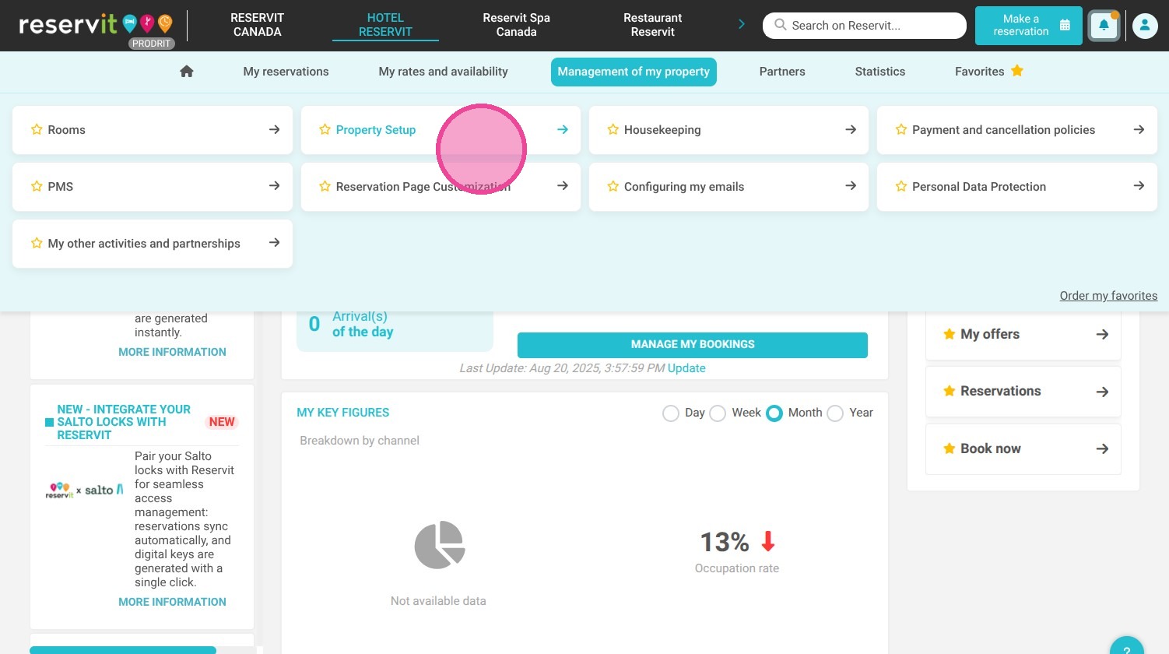The height and width of the screenshot is (654, 1169).
Task: Switch to the Reservit Spa Canada tab
Action: (516, 25)
